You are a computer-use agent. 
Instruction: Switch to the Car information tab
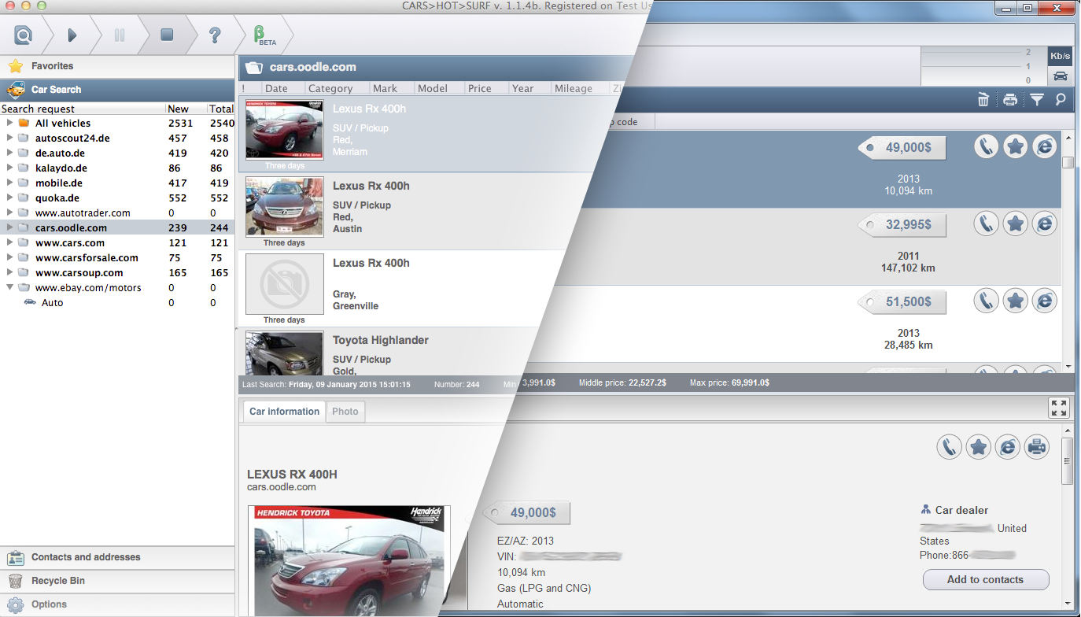pos(284,412)
